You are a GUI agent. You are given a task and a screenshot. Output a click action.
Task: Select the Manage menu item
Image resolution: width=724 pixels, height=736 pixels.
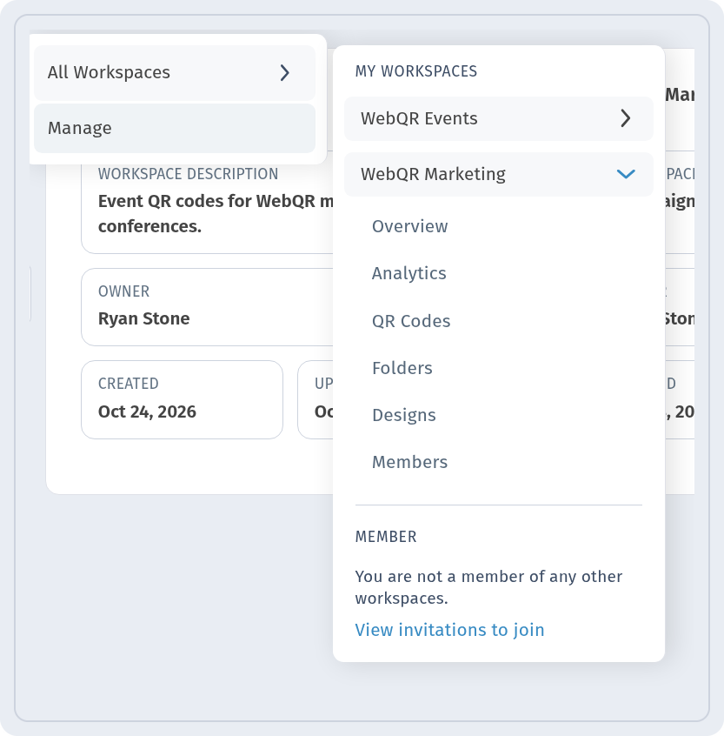click(x=175, y=128)
